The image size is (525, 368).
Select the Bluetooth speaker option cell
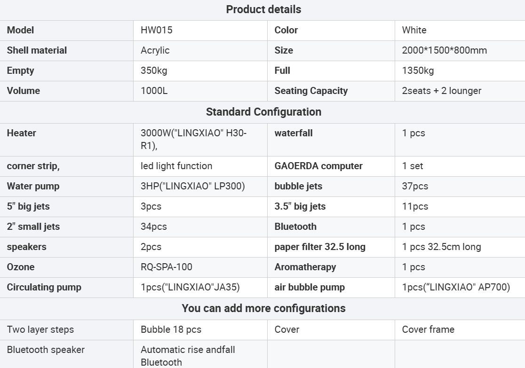pyautogui.click(x=46, y=350)
